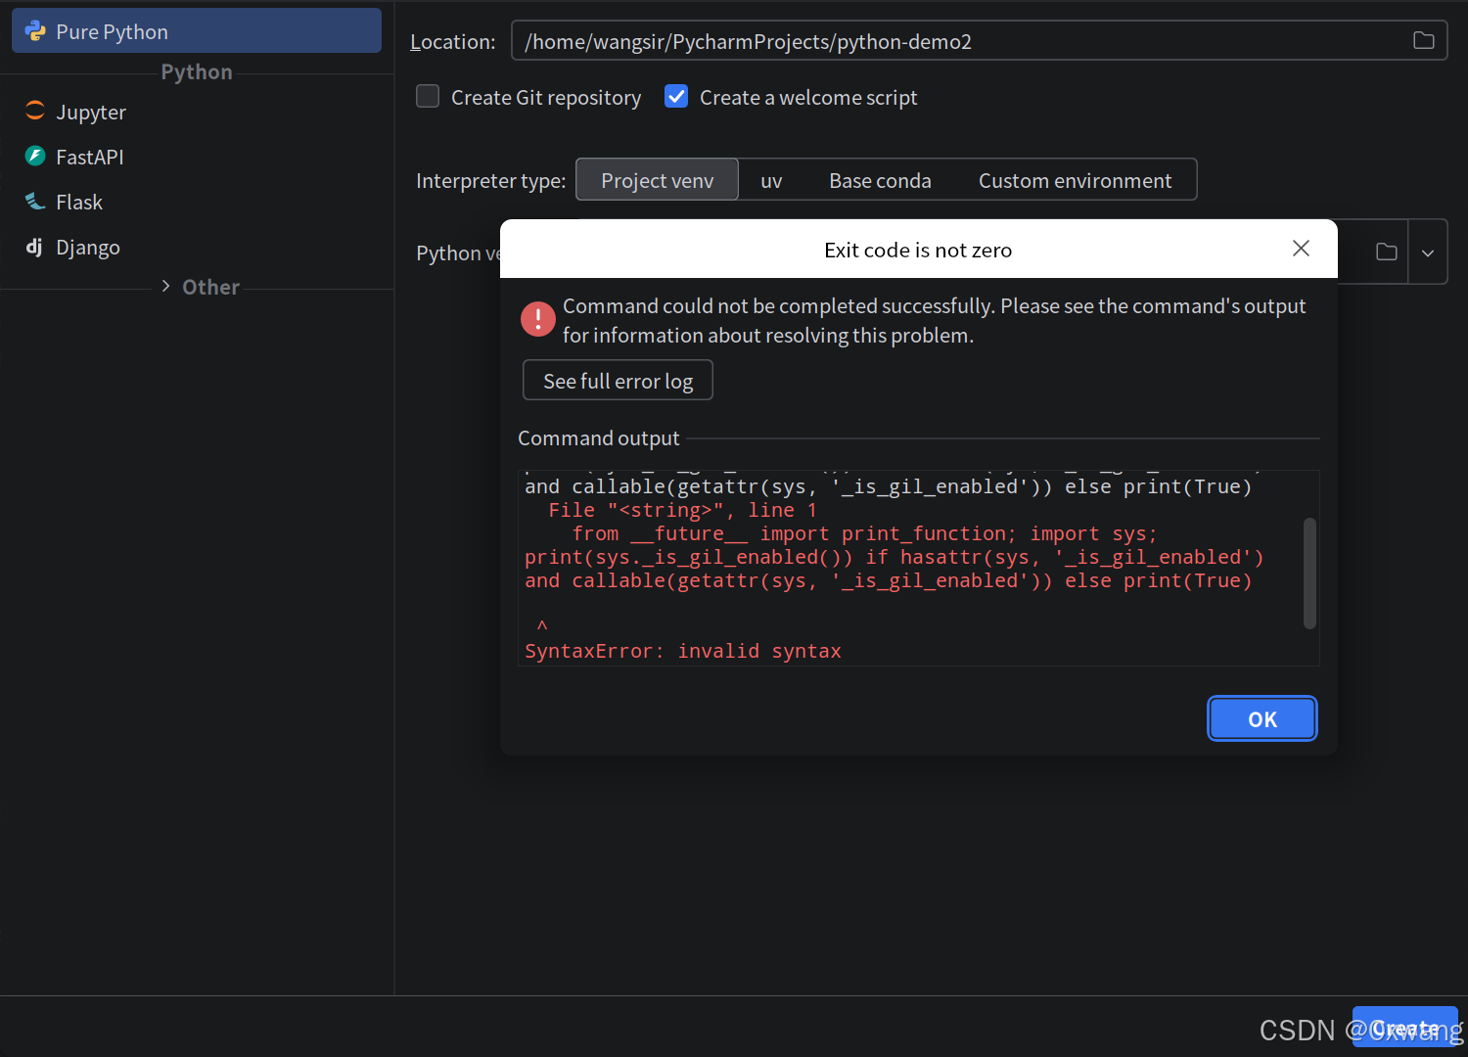This screenshot has width=1468, height=1057.
Task: Uncheck Create a welcome script
Action: (676, 96)
